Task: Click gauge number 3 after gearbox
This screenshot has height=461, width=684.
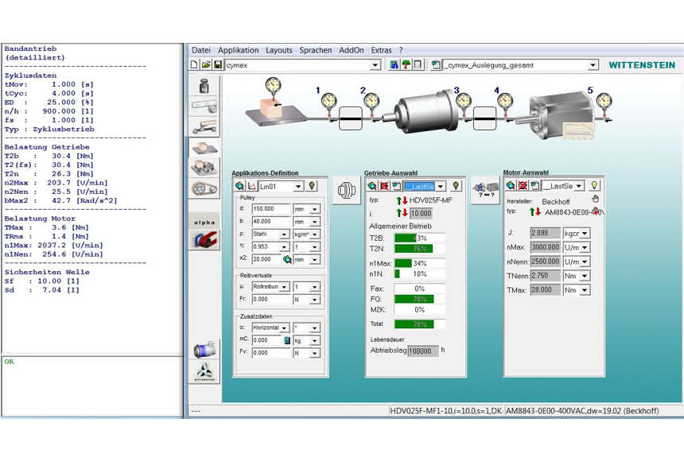Action: [x=463, y=103]
